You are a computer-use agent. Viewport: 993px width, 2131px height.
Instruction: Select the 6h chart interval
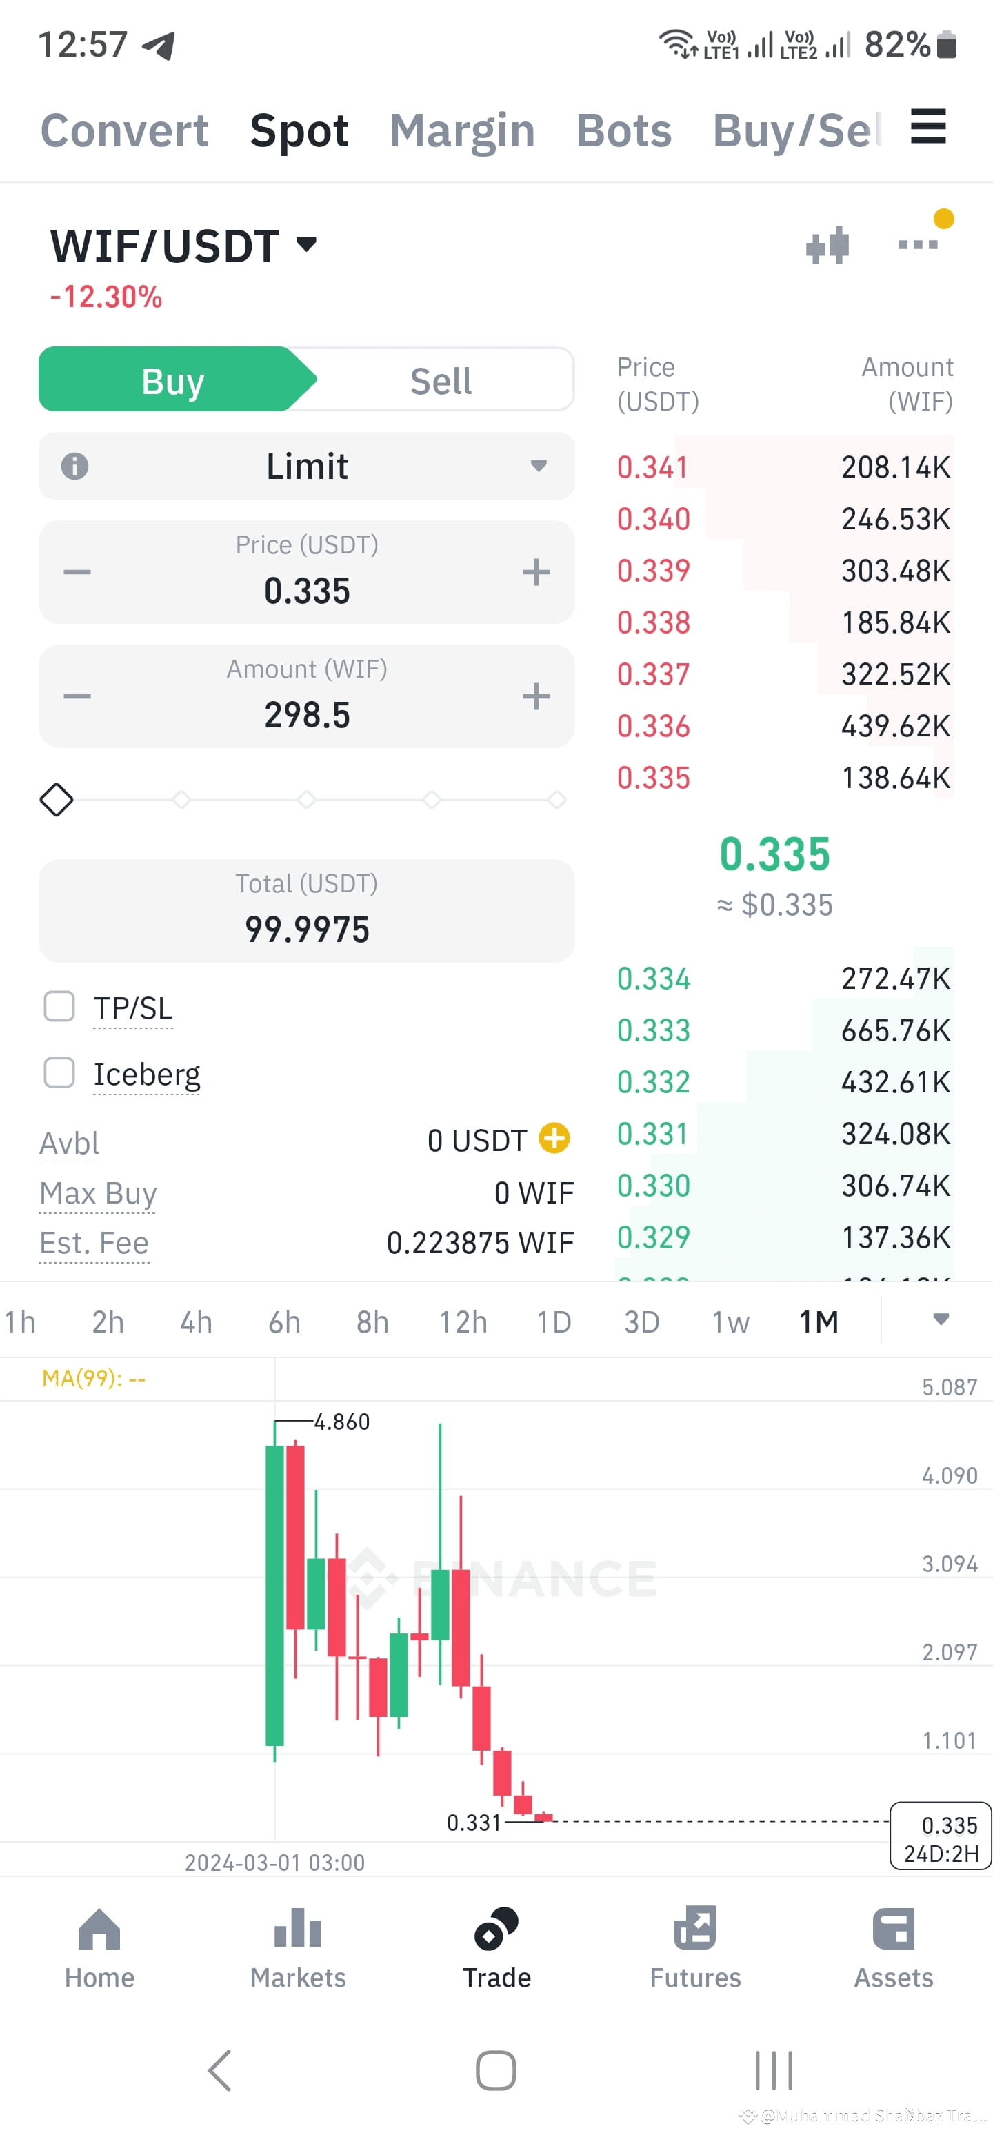pos(283,1322)
